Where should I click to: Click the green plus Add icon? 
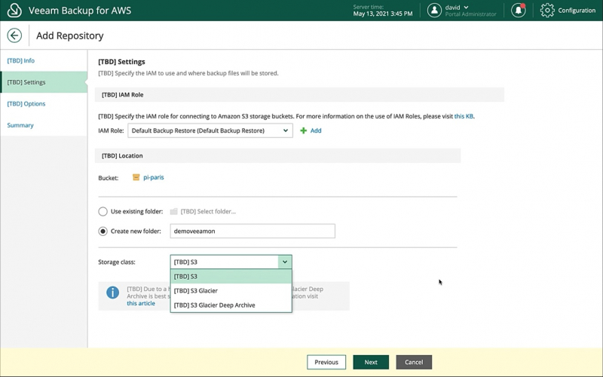click(x=304, y=130)
